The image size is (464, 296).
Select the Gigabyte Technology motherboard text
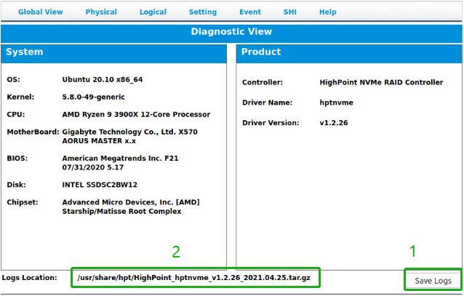coord(129,136)
